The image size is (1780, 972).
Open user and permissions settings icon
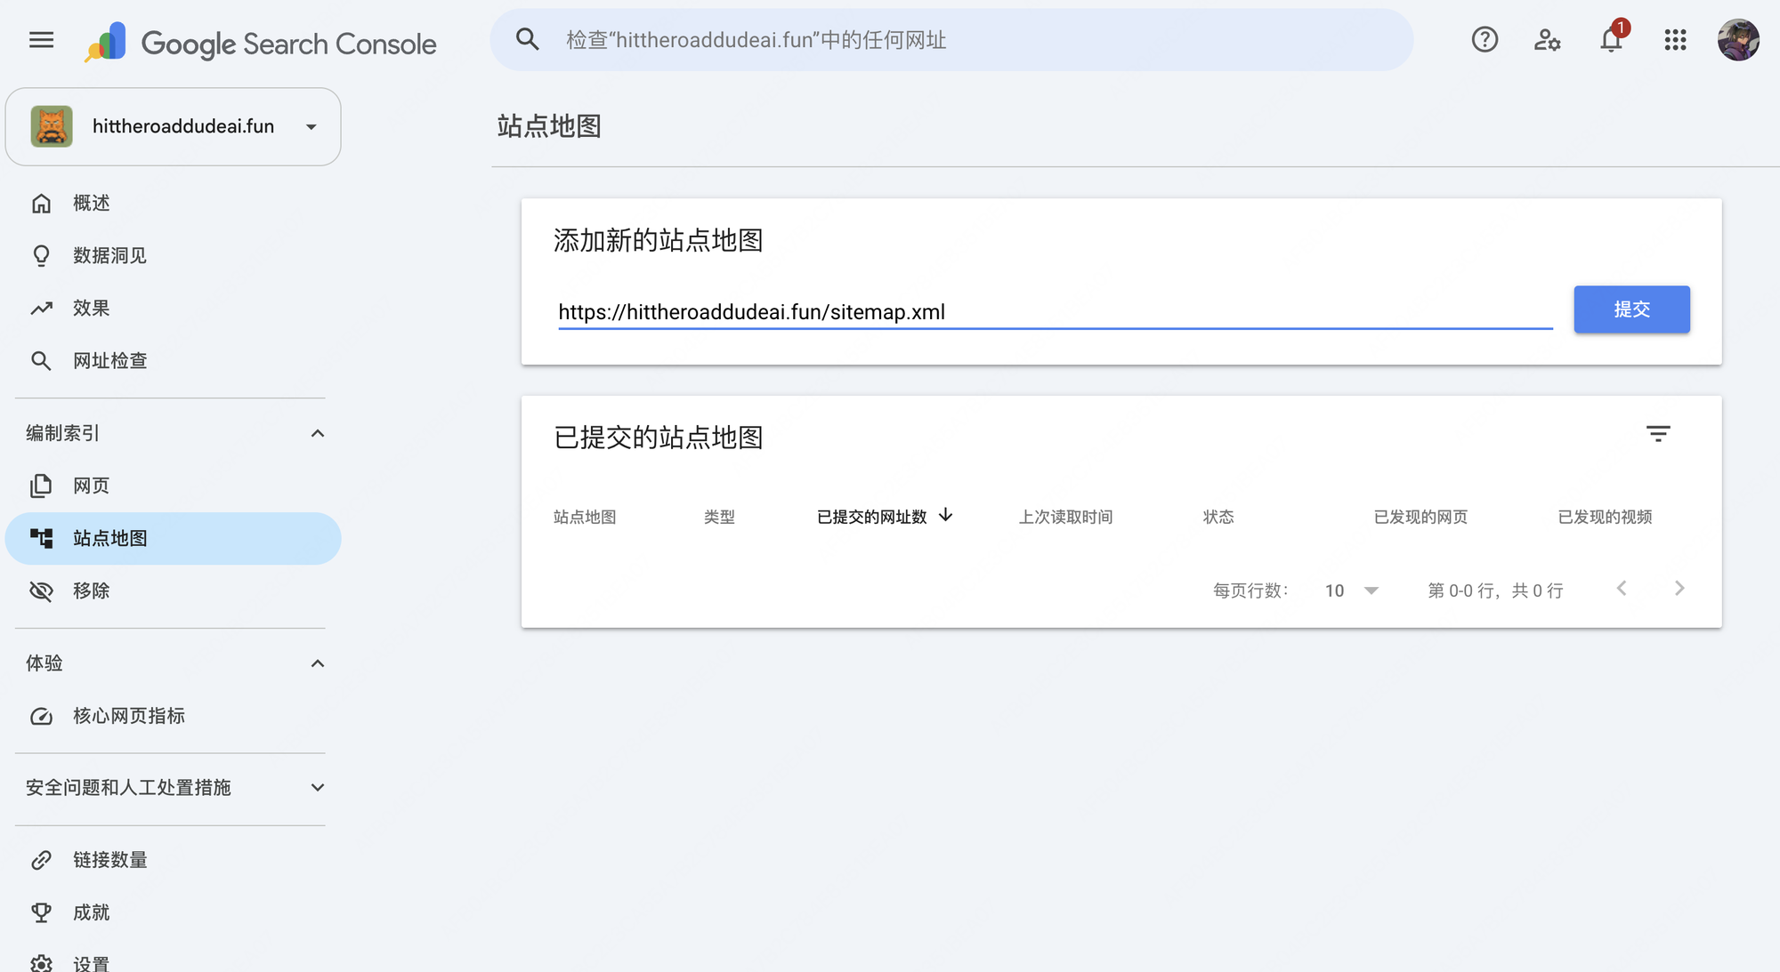(x=1548, y=40)
